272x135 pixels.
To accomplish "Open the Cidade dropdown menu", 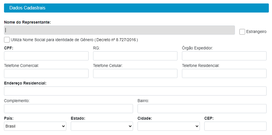I will coord(169,126).
